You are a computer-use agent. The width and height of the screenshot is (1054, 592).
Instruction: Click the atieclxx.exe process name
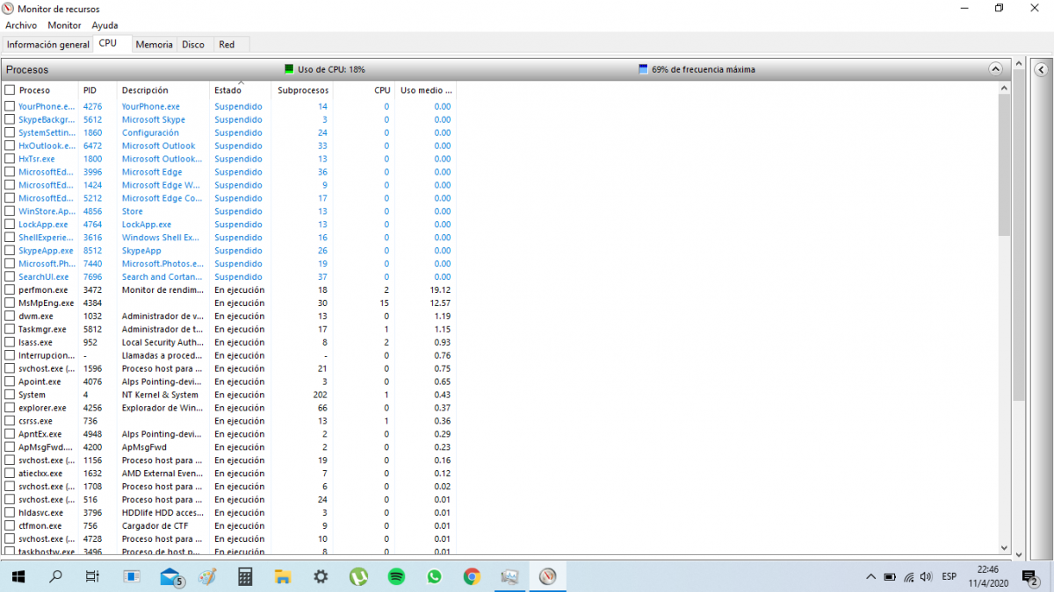(x=40, y=474)
